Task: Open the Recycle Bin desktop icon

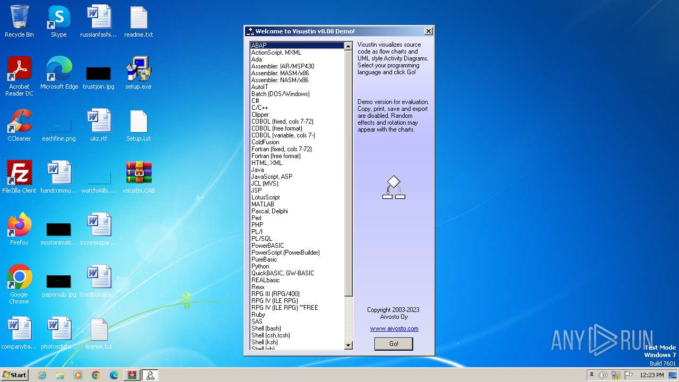Action: tap(19, 21)
